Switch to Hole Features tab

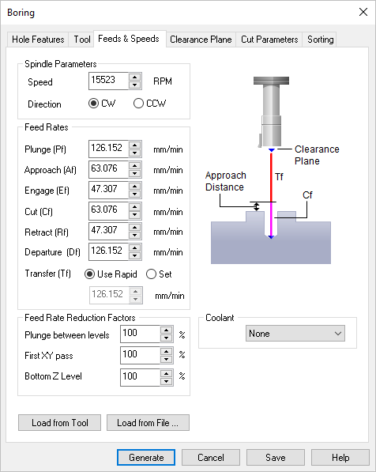tap(38, 40)
